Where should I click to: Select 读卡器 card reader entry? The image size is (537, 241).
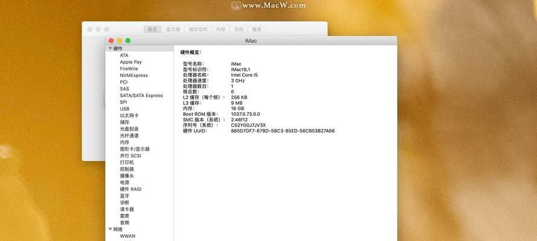coord(127,209)
